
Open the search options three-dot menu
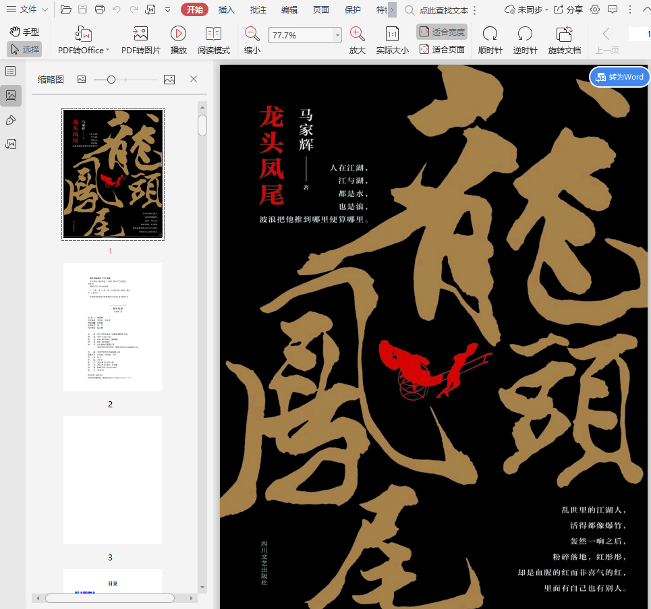coord(474,10)
